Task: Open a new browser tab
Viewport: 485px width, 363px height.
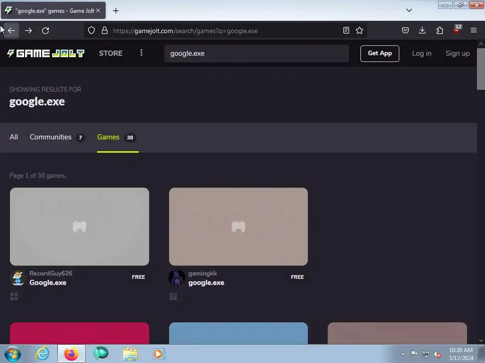Action: click(x=116, y=11)
